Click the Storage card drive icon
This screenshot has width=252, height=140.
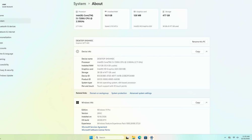click(164, 12)
